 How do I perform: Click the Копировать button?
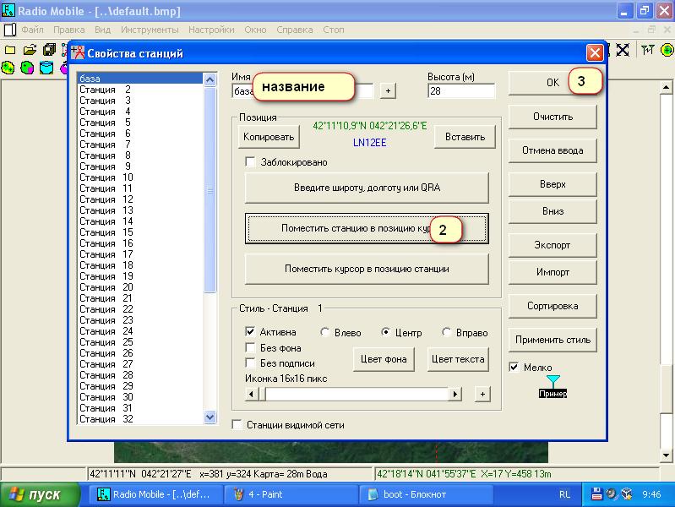269,137
